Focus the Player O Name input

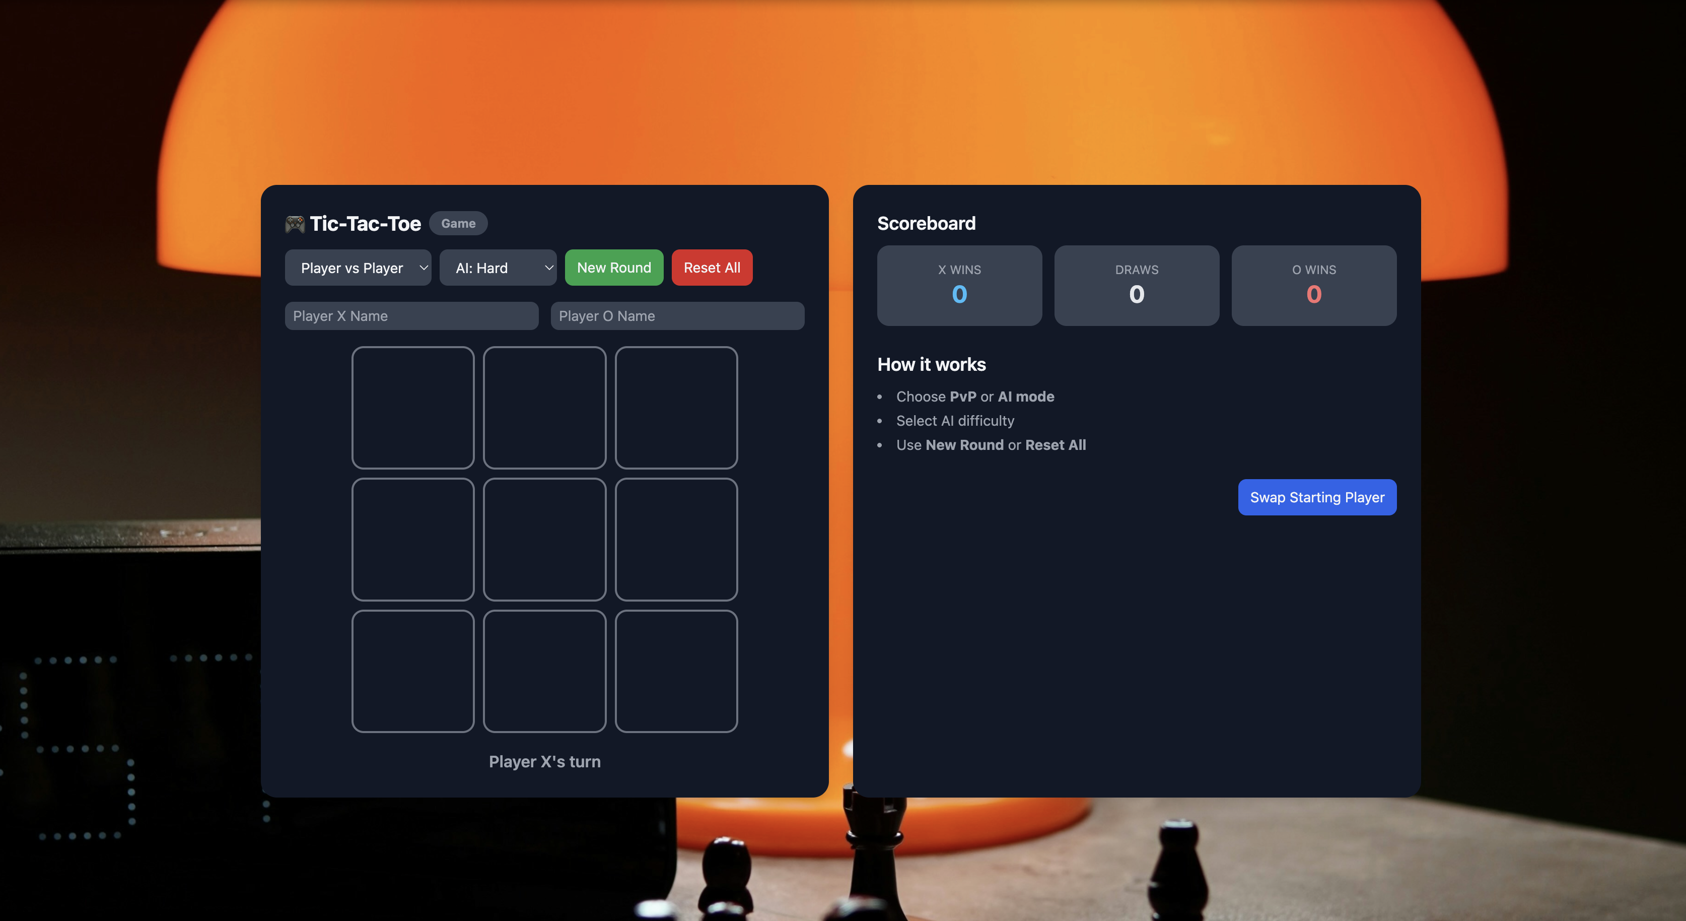click(x=677, y=316)
